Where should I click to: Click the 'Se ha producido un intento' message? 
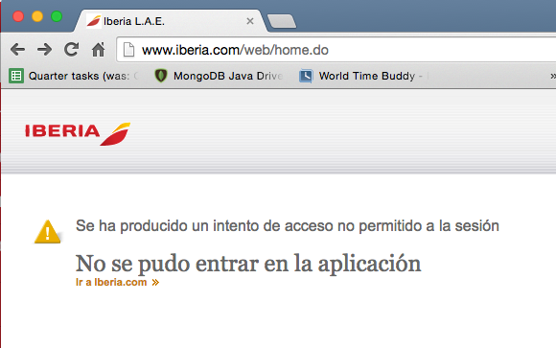[x=288, y=226]
